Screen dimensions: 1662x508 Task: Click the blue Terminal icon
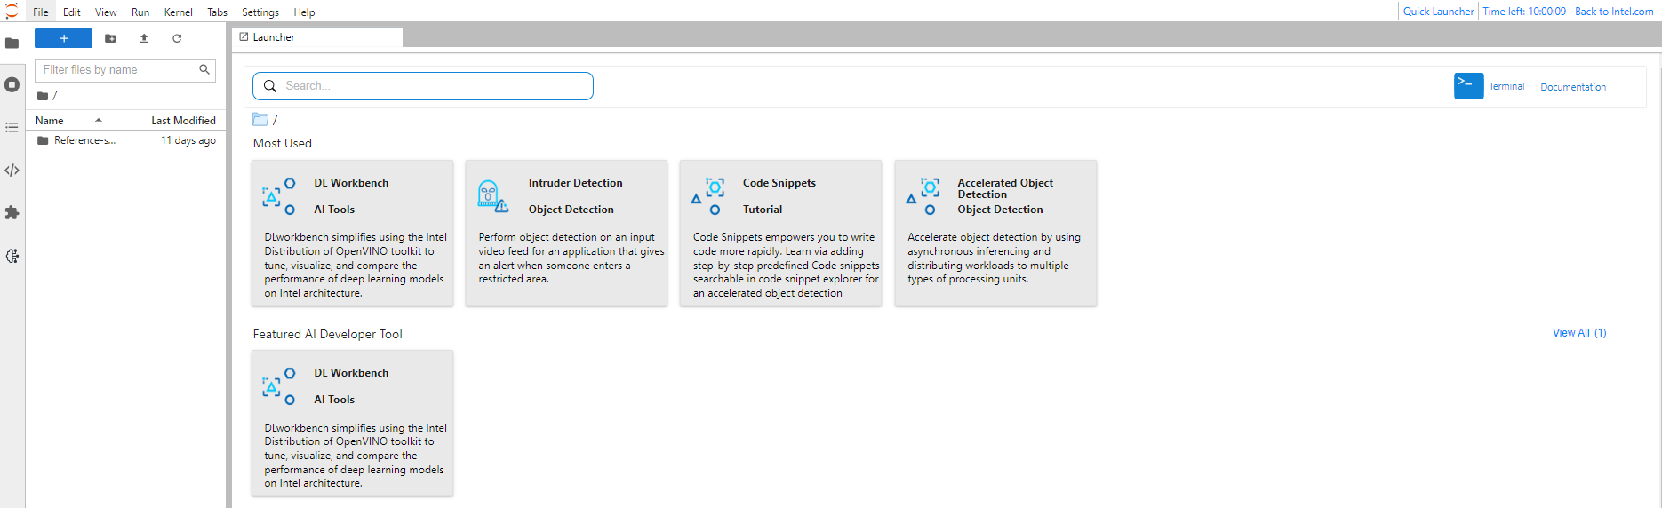(1468, 86)
